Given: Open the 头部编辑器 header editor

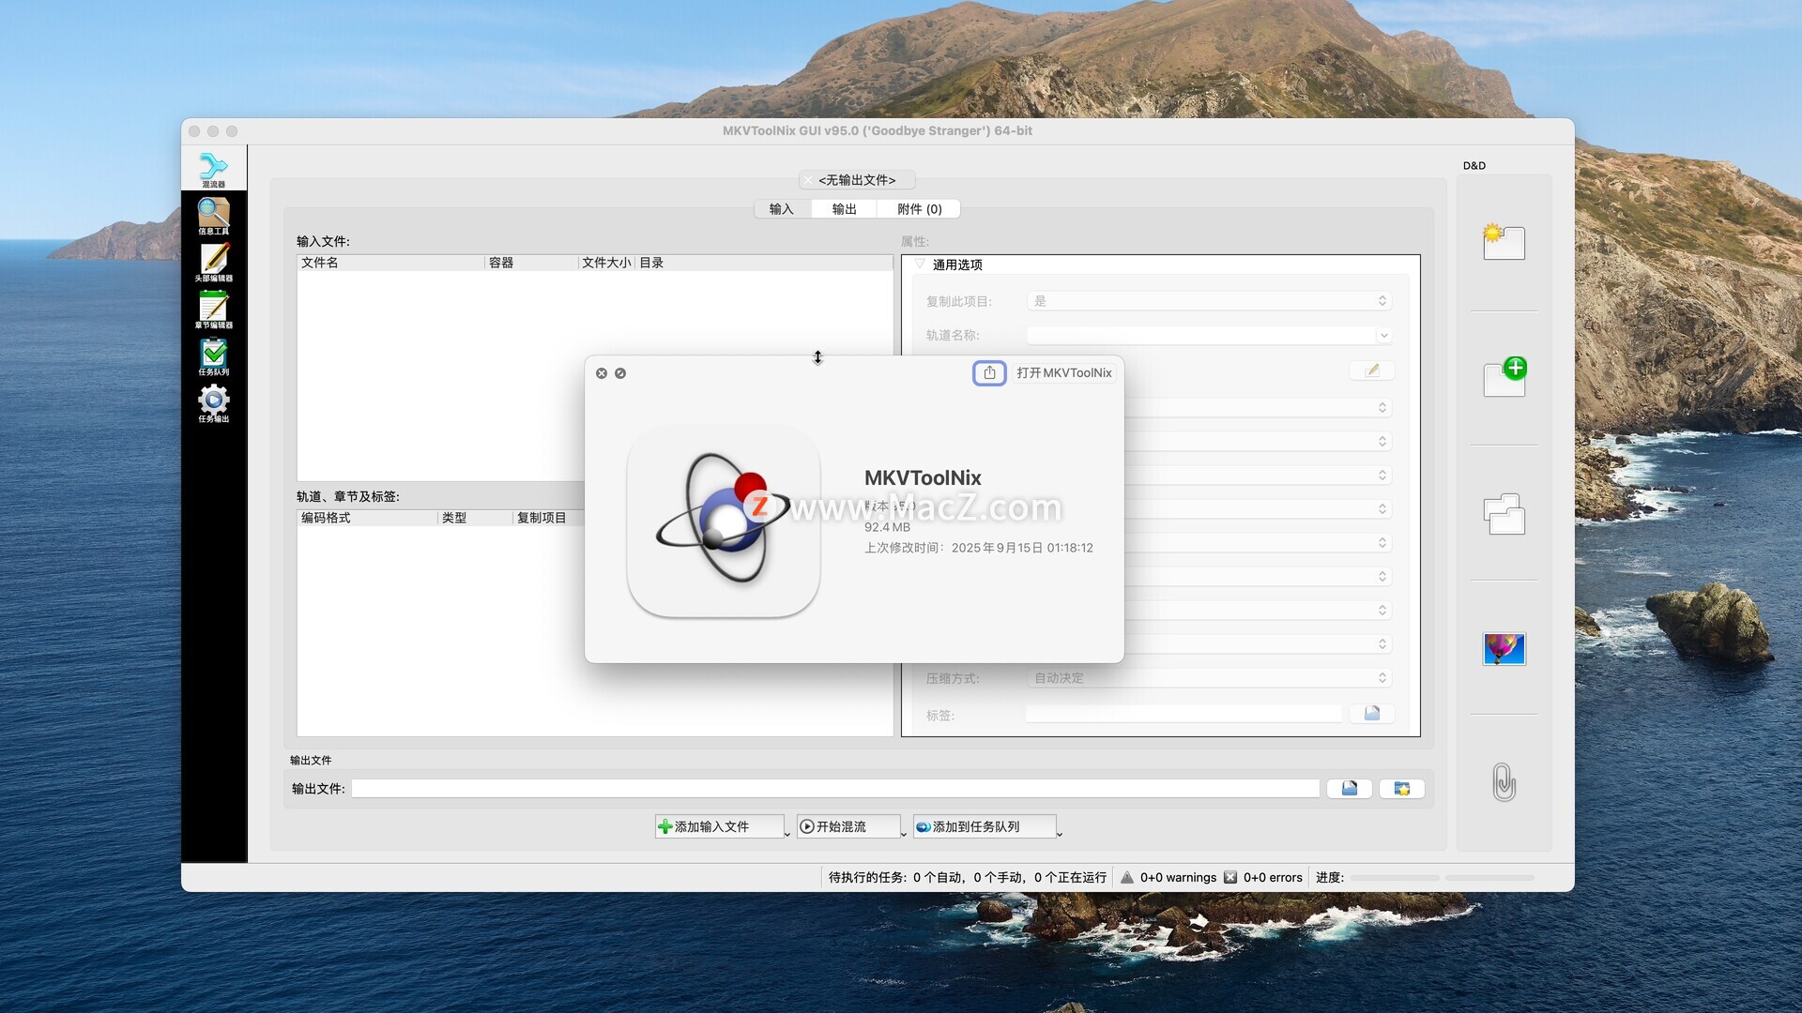Looking at the screenshot, I should click(213, 263).
